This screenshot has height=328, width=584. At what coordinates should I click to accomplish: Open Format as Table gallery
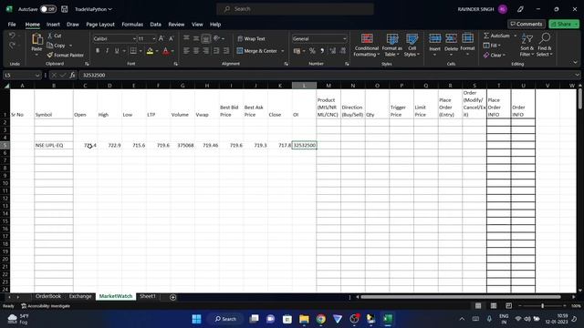(391, 45)
